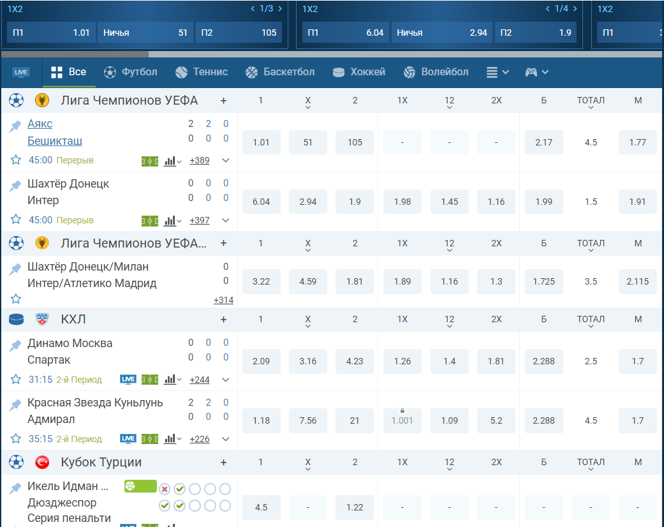The height and width of the screenshot is (527, 664).
Task: Switch to the Теннис tab
Action: click(x=202, y=72)
